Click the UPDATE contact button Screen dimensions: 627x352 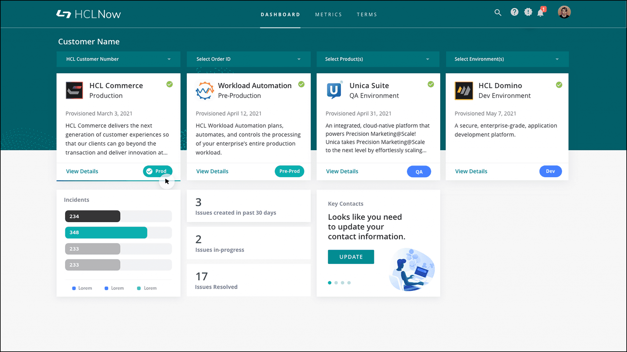(x=351, y=257)
